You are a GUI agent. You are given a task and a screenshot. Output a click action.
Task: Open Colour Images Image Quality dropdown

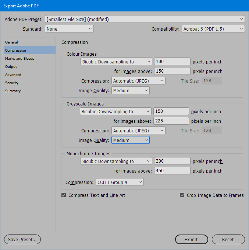tap(130, 90)
